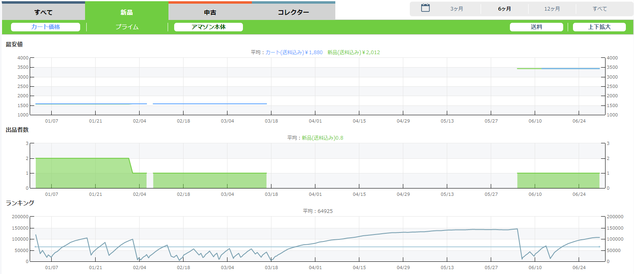634x274 pixels.
Task: Show the entire period with すべて range
Action: pos(599,9)
